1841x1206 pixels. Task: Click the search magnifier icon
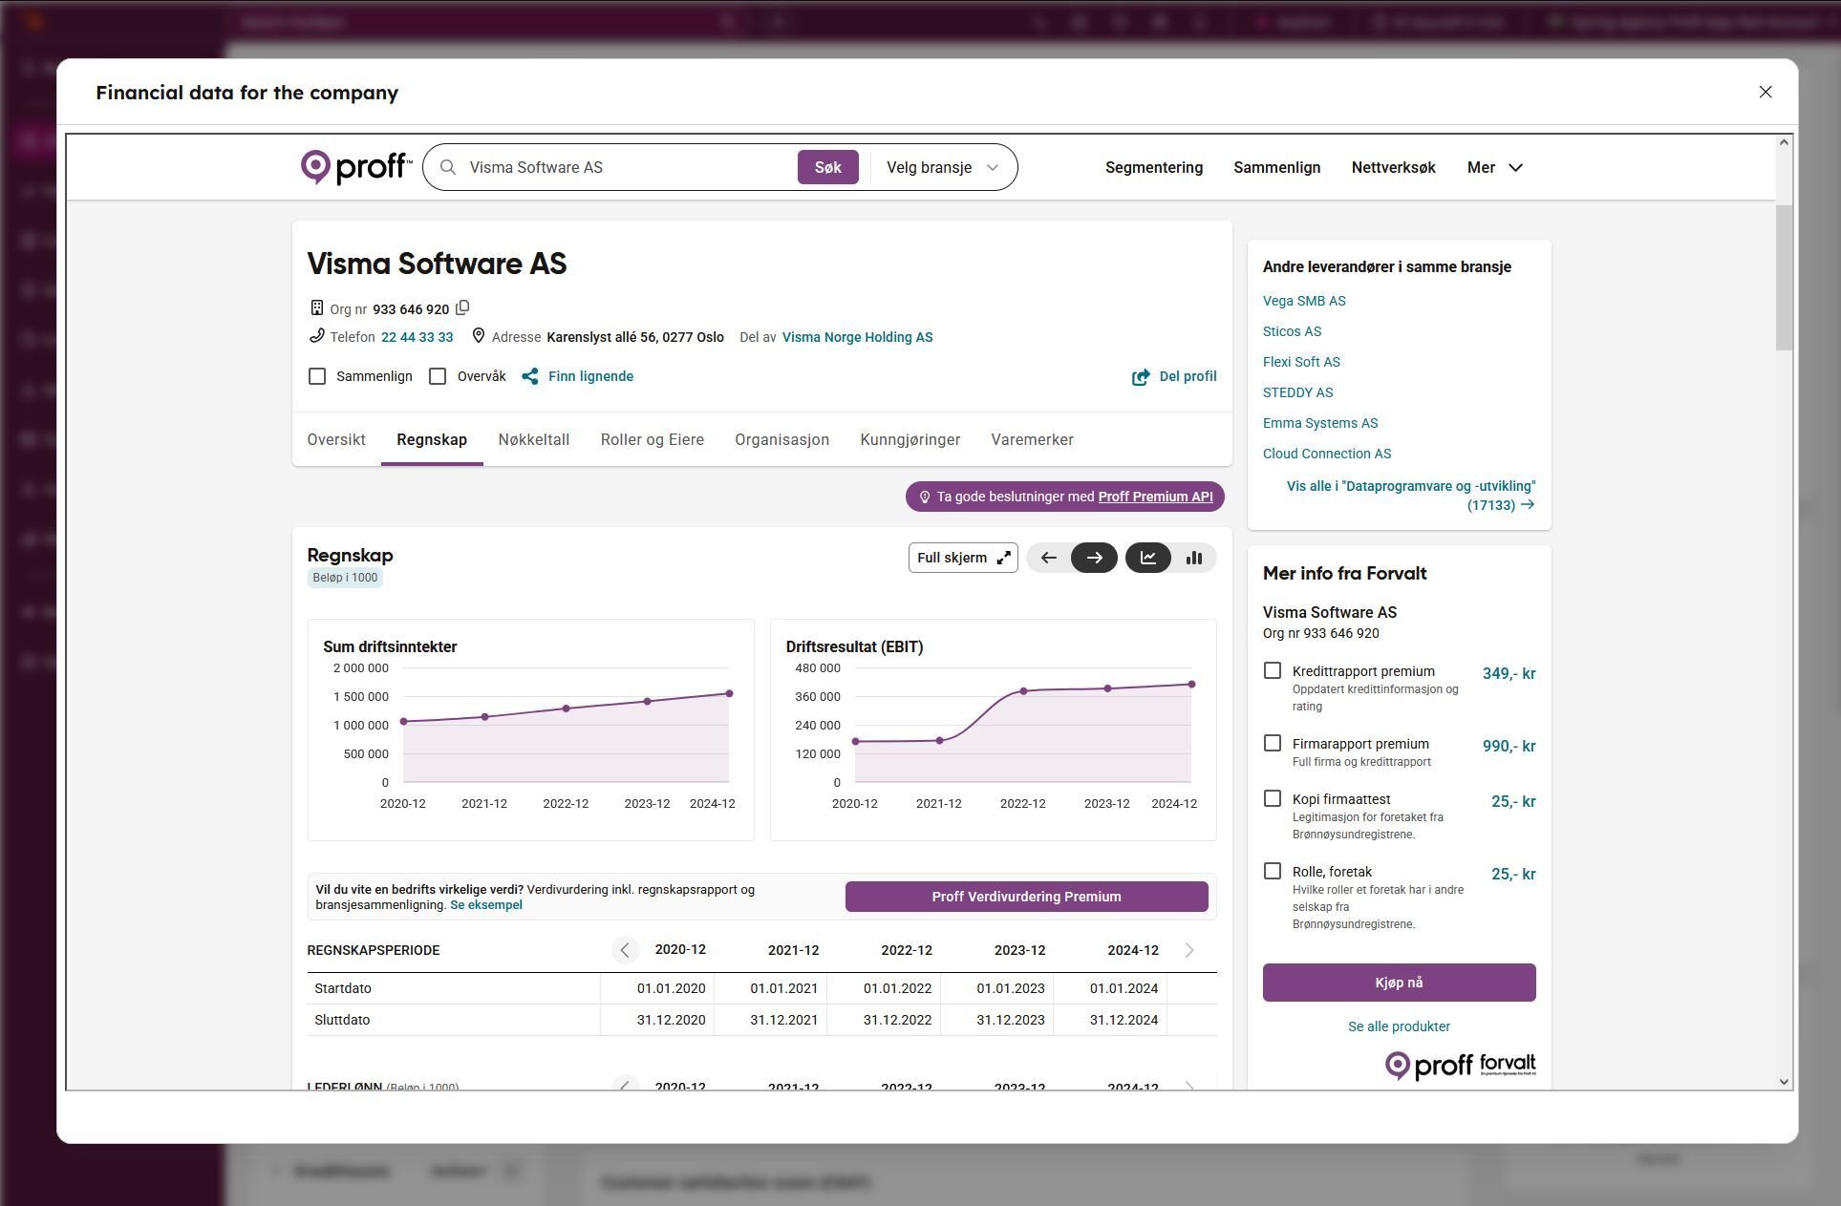click(x=448, y=167)
